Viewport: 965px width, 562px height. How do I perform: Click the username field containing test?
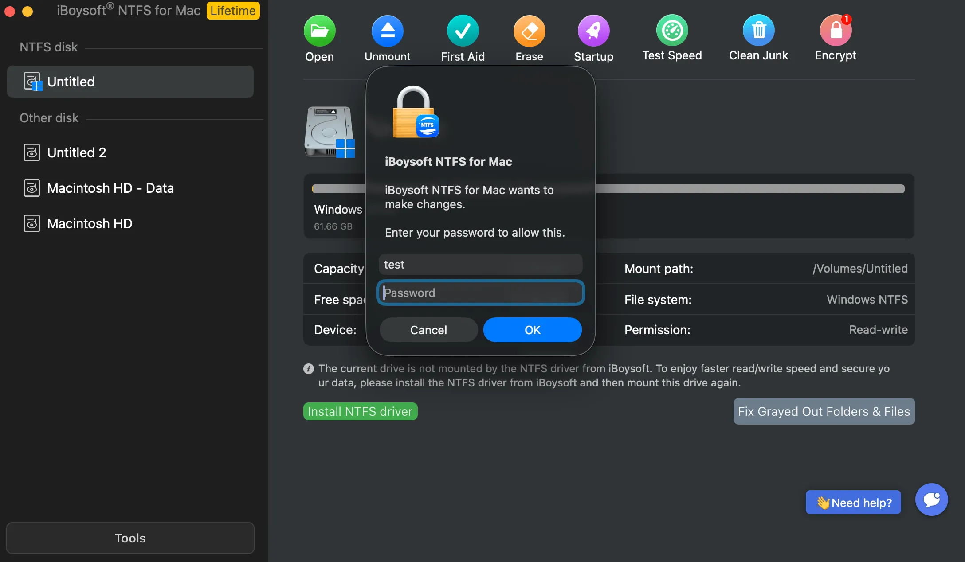(480, 265)
